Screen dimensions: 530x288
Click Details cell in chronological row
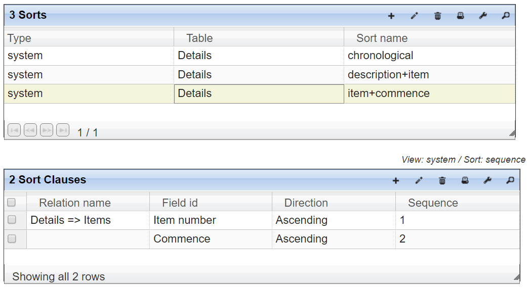(259, 56)
